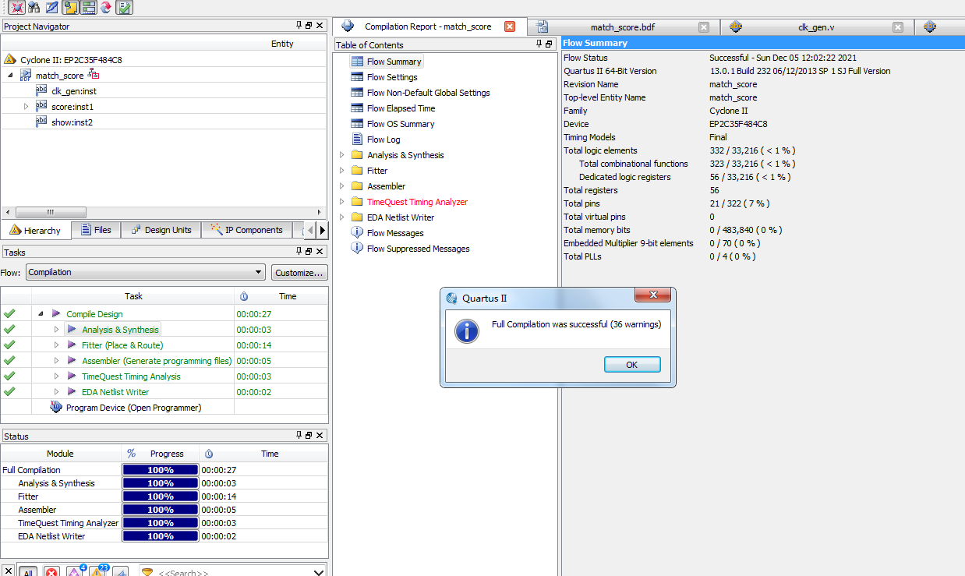Click the warning filter with badge 23
Viewport: 965px width, 576px height.
[97, 571]
